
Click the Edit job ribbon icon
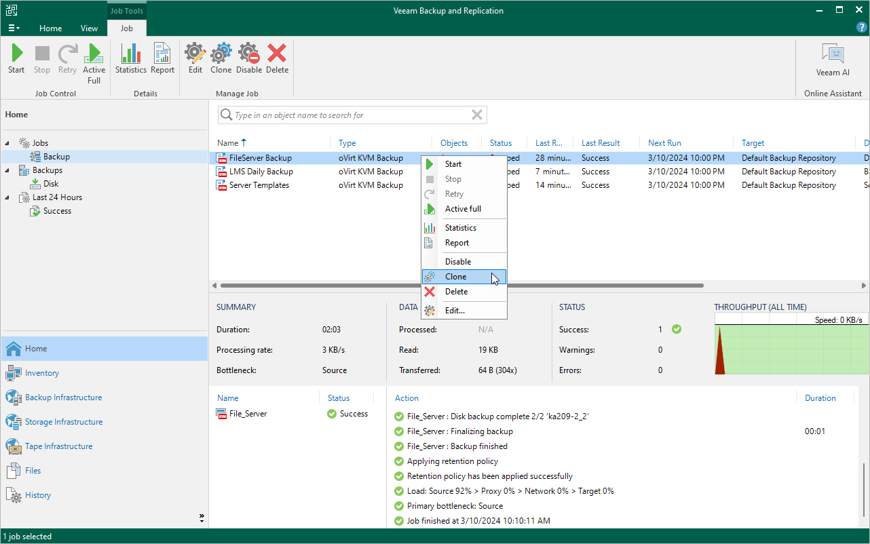(195, 59)
